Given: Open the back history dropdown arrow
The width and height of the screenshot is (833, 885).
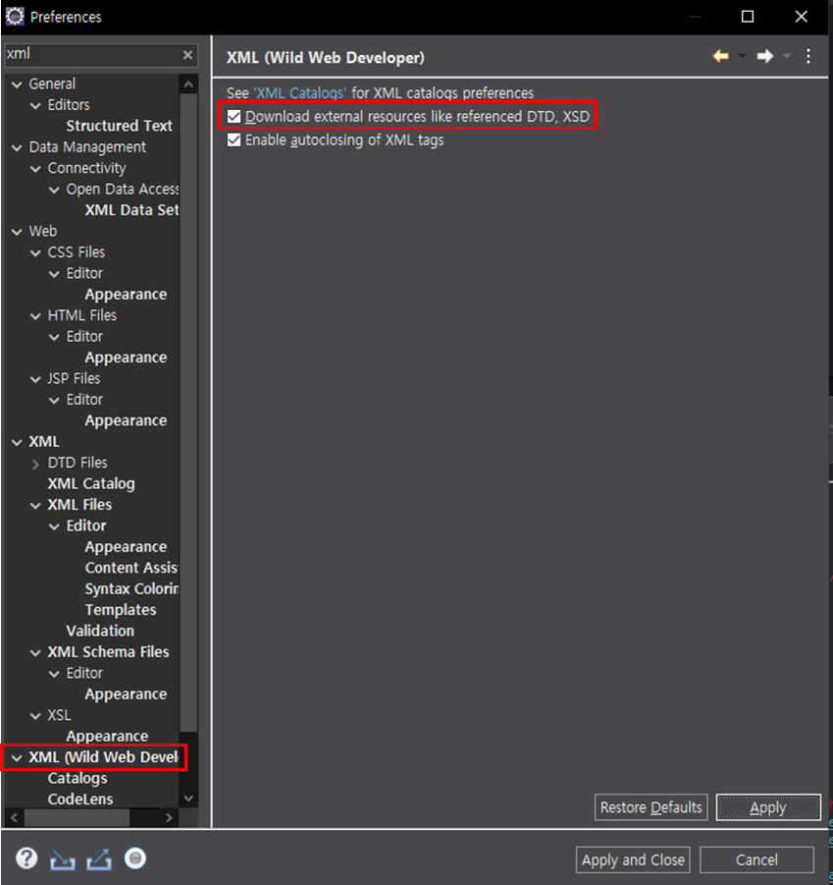Looking at the screenshot, I should (x=743, y=56).
